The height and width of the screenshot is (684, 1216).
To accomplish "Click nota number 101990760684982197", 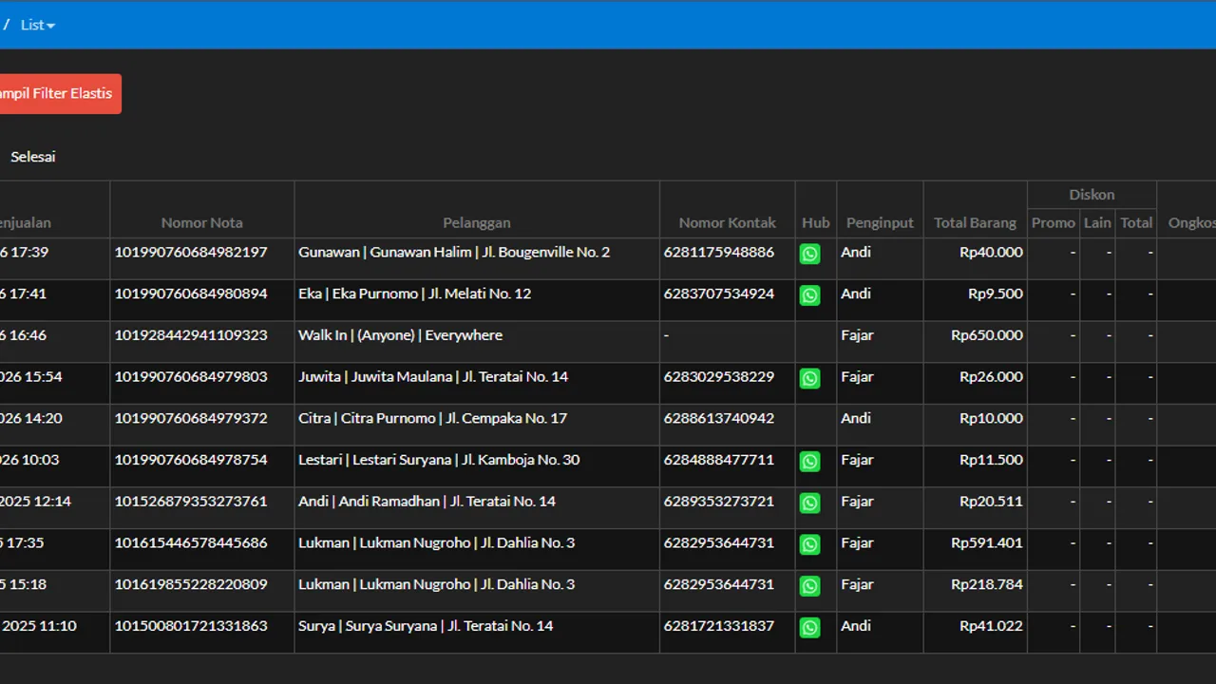I will pyautogui.click(x=191, y=252).
